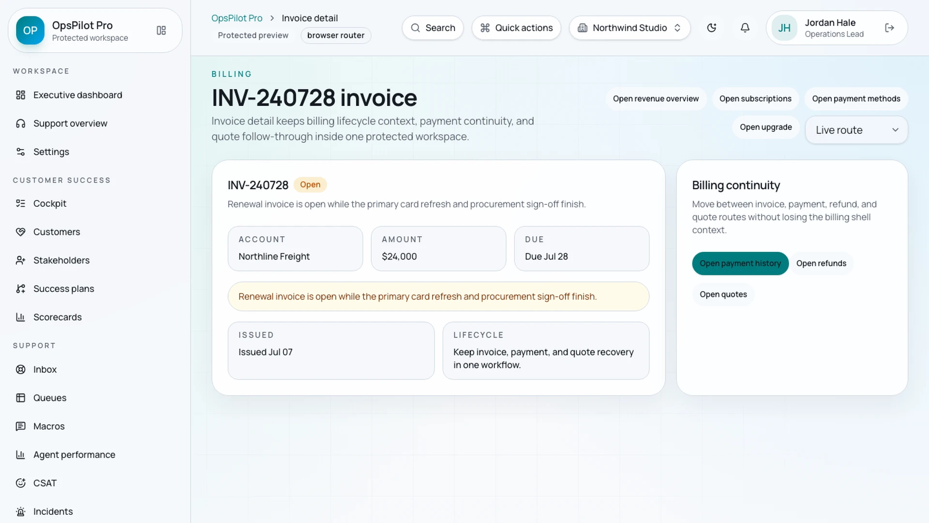Click the Stakeholders person-plus icon
The image size is (929, 523).
(x=20, y=261)
